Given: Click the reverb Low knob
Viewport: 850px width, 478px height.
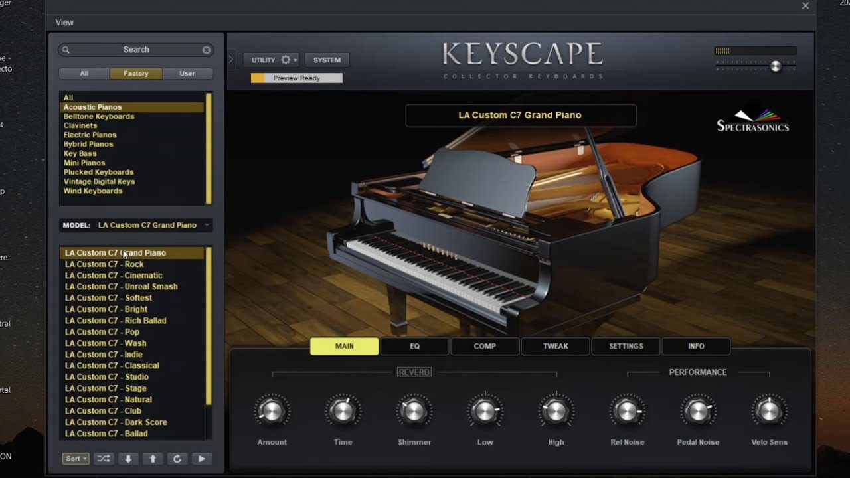Looking at the screenshot, I should click(485, 412).
